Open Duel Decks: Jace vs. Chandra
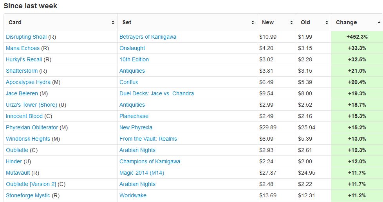Viewport: 383px width, 202px height. 156,93
